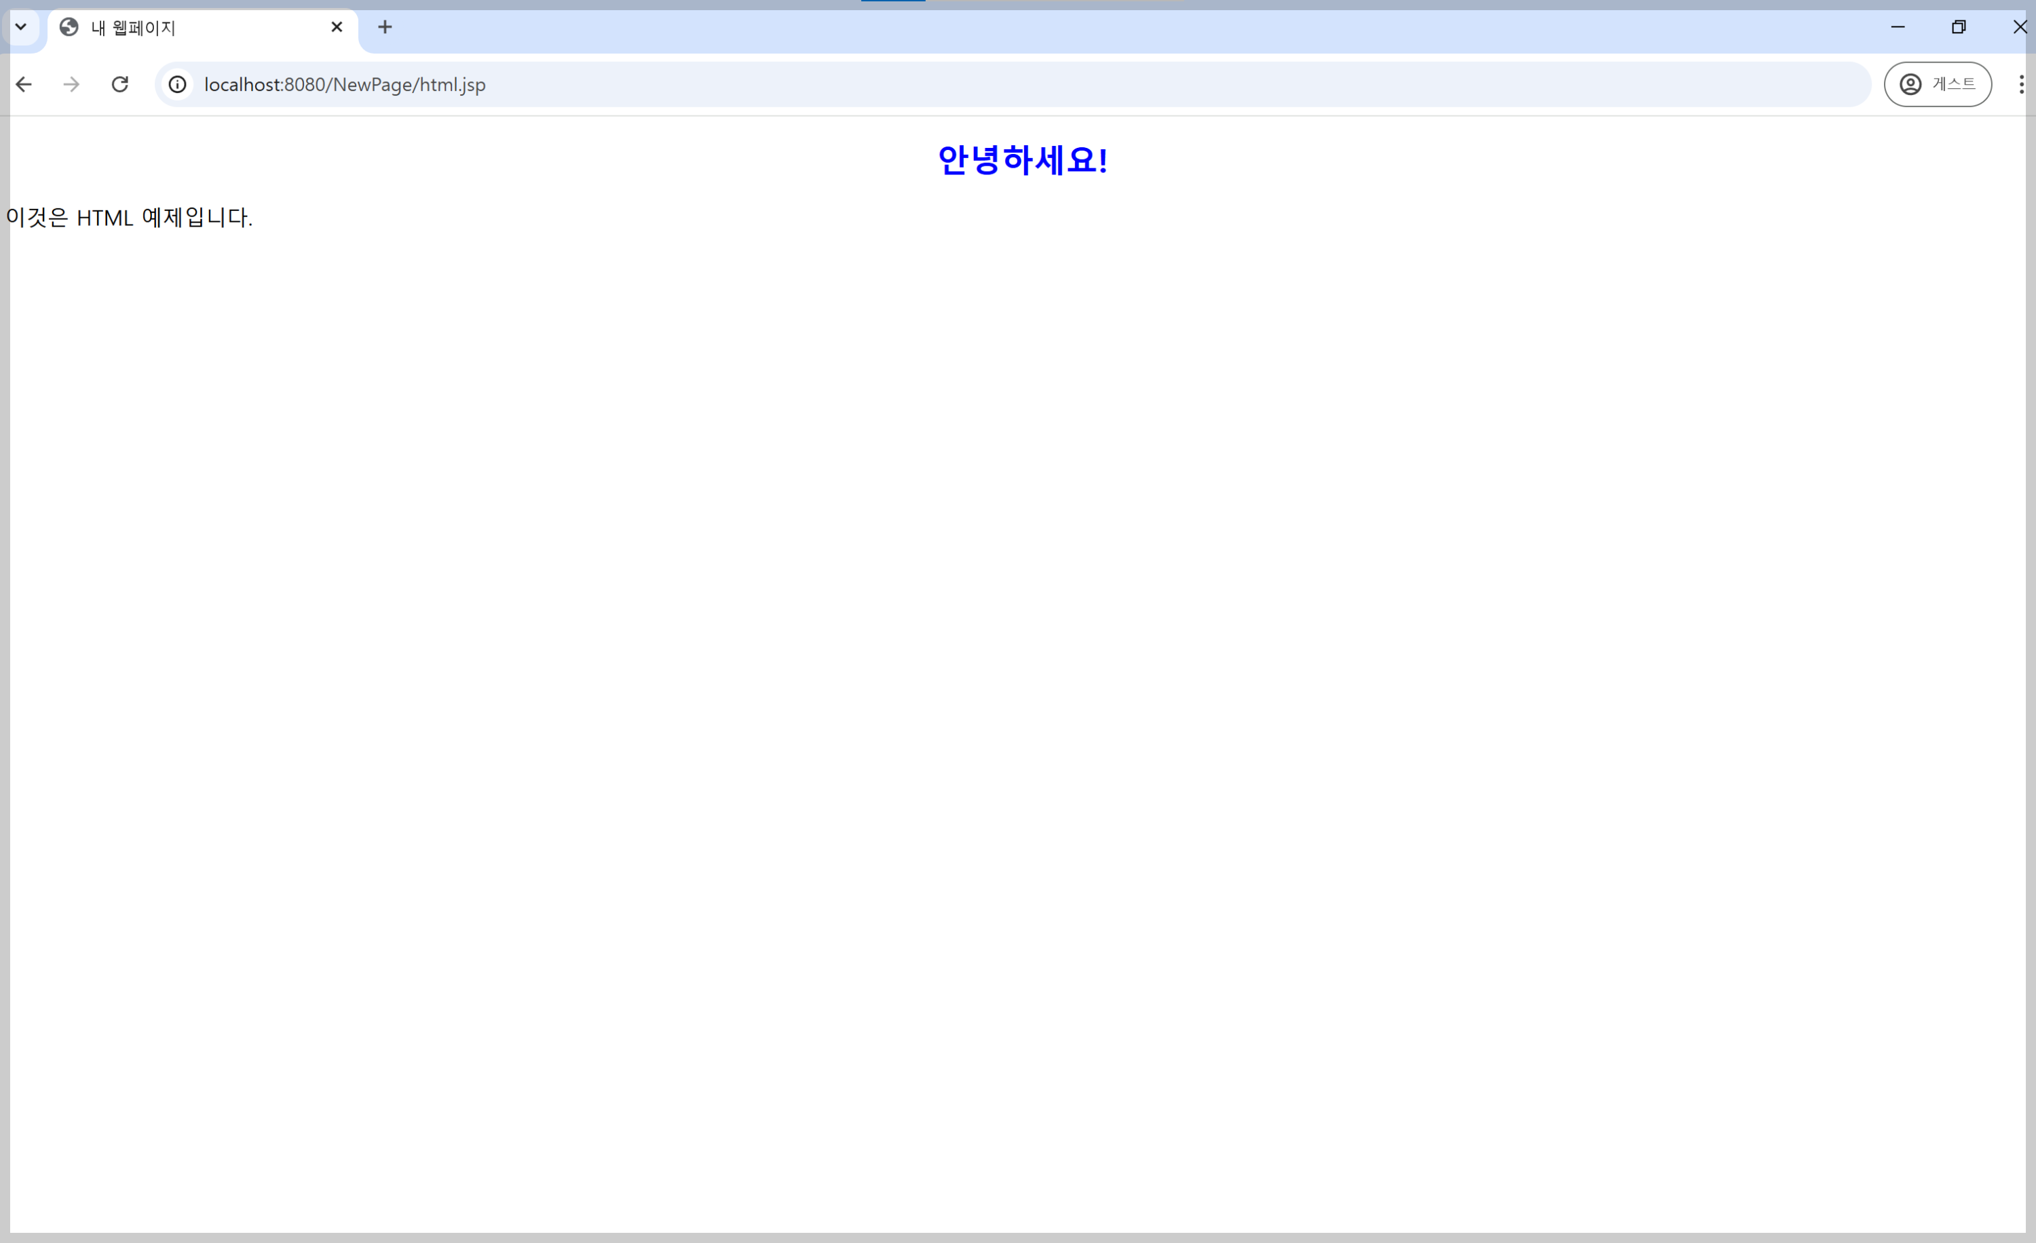
Task: Close the 내 웹페이지 tab
Action: 337,27
